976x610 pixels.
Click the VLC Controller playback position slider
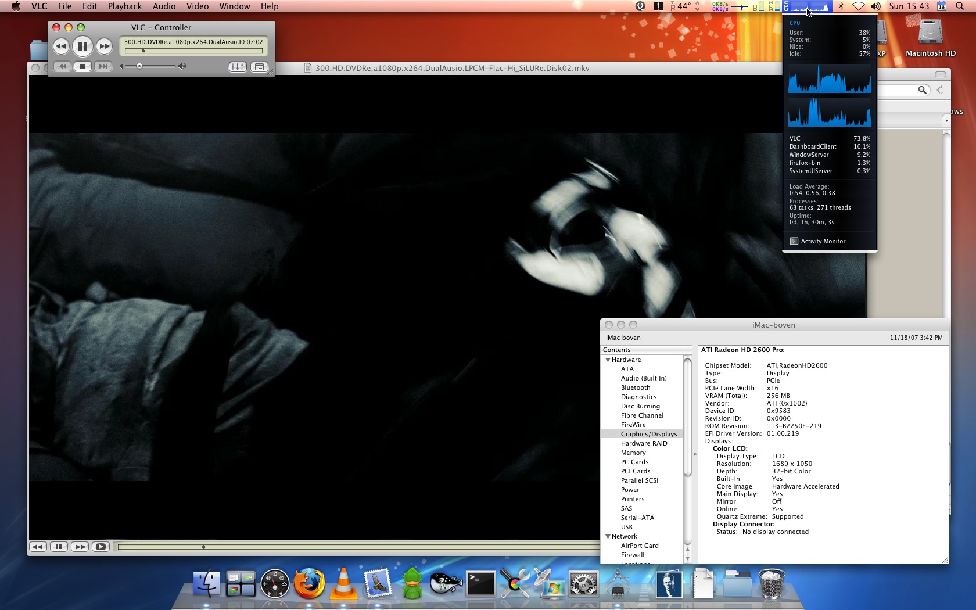point(194,51)
